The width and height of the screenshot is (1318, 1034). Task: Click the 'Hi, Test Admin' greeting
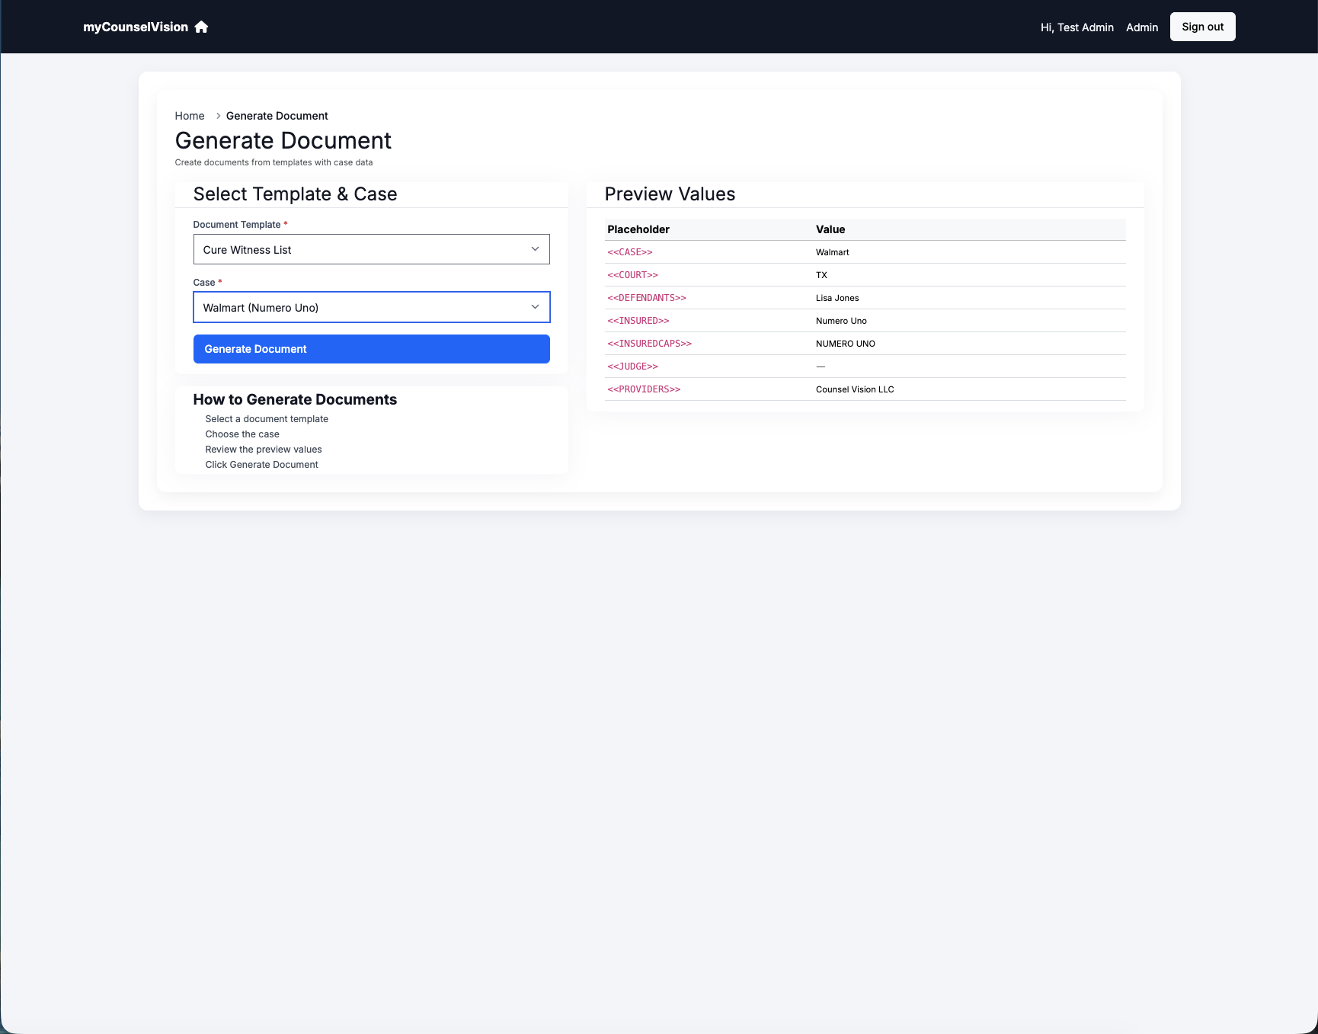[x=1076, y=27]
